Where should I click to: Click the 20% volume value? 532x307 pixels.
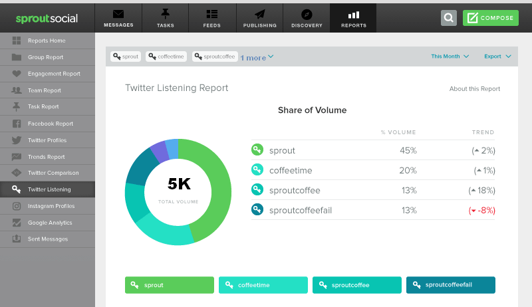(408, 170)
